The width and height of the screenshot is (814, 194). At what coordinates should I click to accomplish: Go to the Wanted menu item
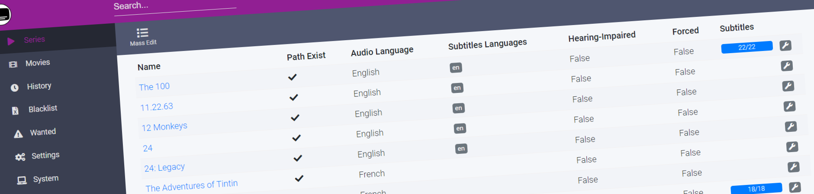43,132
